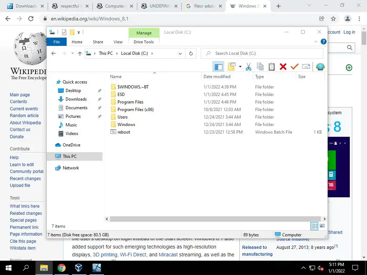Click the Cut scissors icon
367x275 pixels.
[x=248, y=67]
